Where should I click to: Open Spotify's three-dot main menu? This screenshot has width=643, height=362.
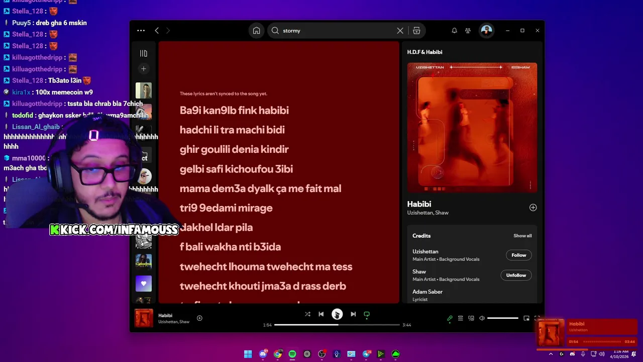[x=141, y=31]
